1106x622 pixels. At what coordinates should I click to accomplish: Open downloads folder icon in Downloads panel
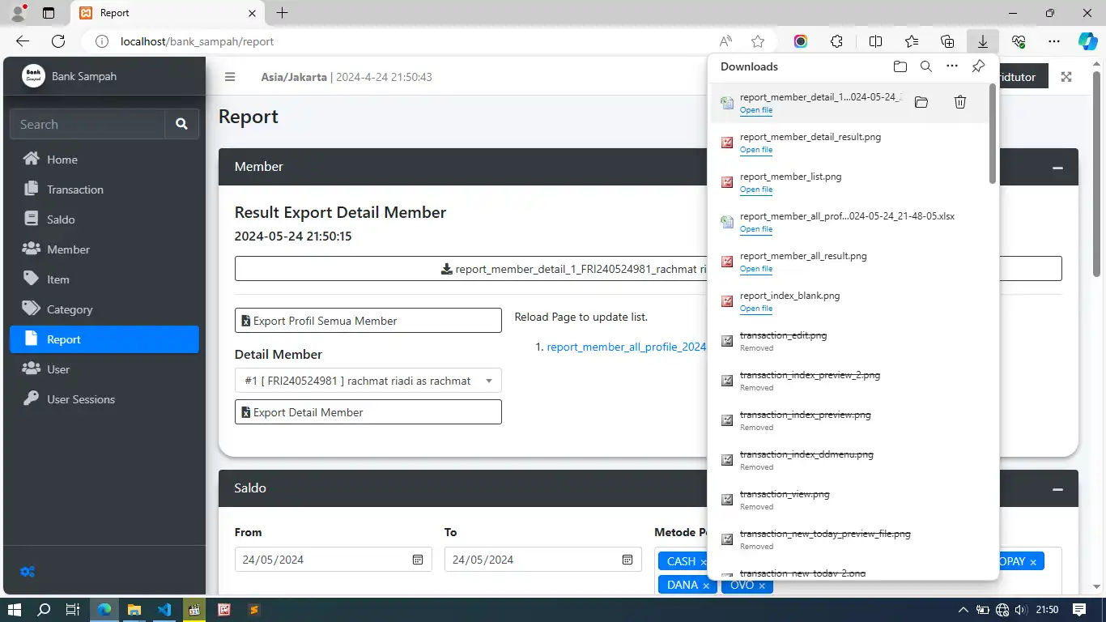(x=900, y=66)
